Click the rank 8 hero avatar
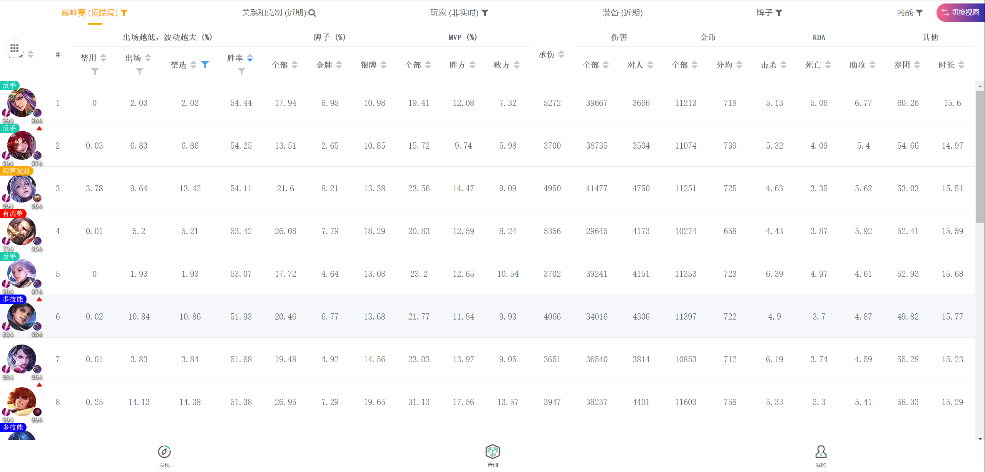The image size is (985, 472). point(22,402)
